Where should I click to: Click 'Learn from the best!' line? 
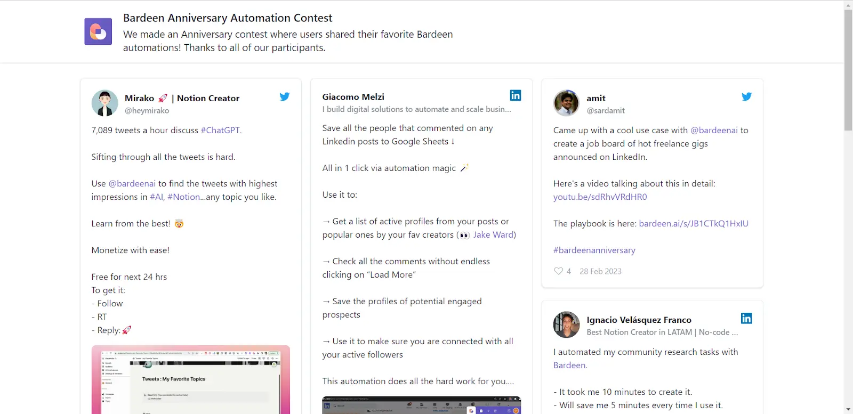coord(137,223)
